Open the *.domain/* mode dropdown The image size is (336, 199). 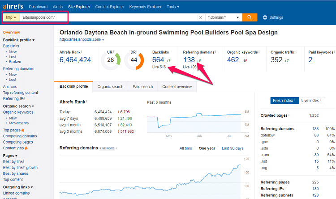pyautogui.click(x=224, y=17)
